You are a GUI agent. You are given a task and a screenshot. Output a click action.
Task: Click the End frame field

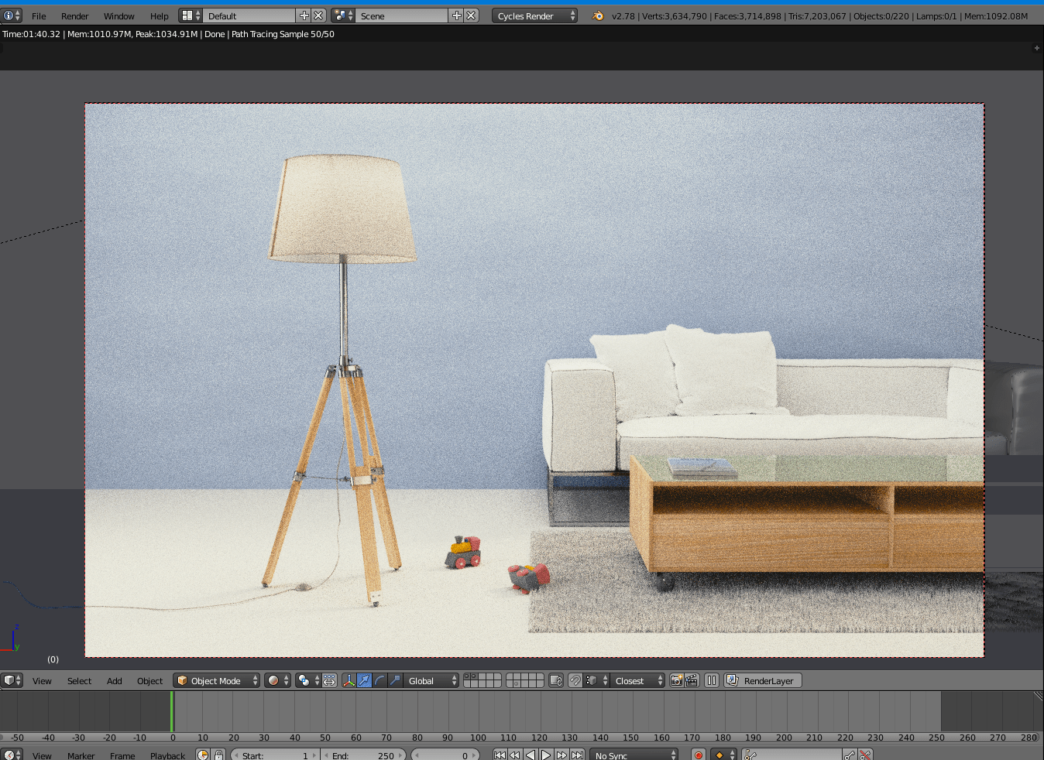[x=363, y=755]
